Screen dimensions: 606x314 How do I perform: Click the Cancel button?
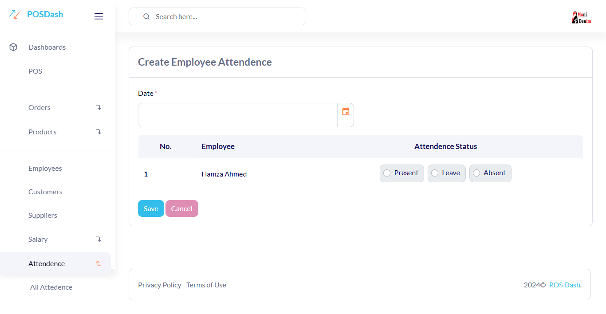182,208
